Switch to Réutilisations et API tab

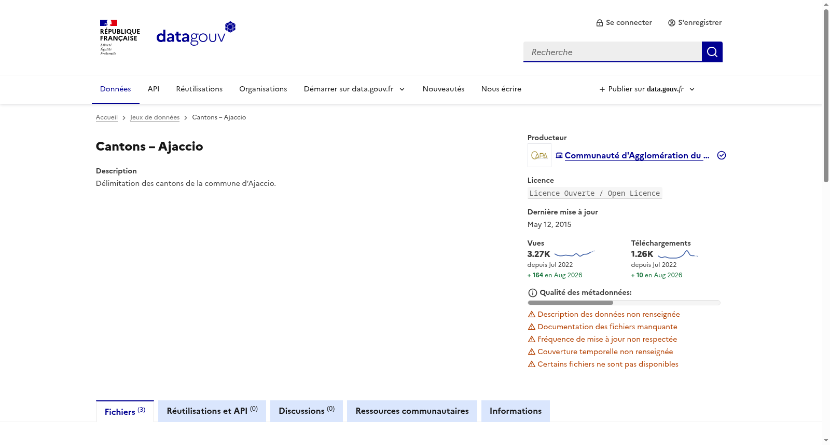click(212, 411)
